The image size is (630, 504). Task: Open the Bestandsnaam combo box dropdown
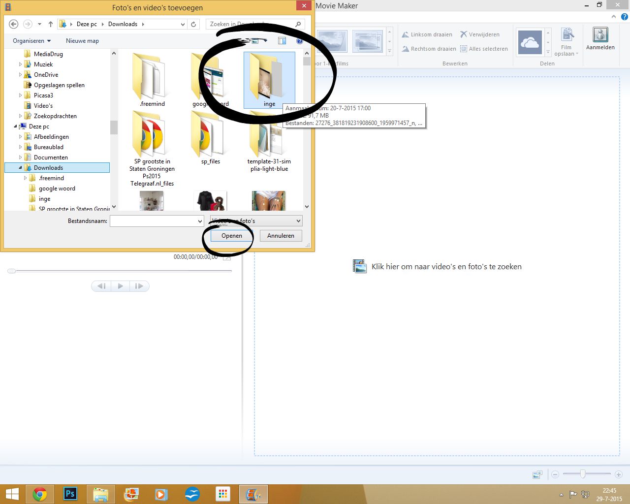[x=199, y=221]
